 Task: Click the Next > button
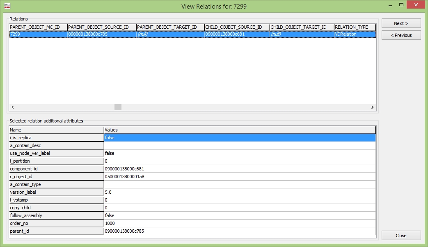coord(401,23)
